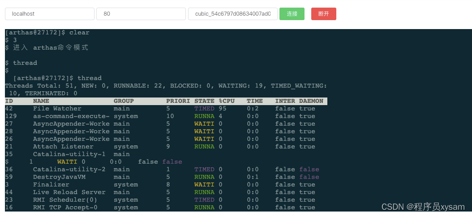Click the priority 10 of as-command-execute-
472x216 pixels.
click(x=170, y=116)
